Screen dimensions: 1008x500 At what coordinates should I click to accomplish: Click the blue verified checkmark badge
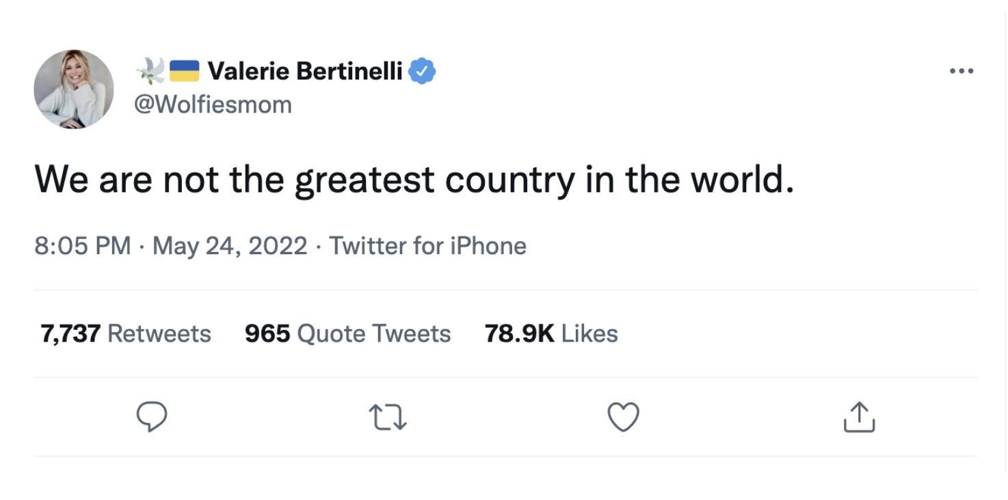point(423,71)
